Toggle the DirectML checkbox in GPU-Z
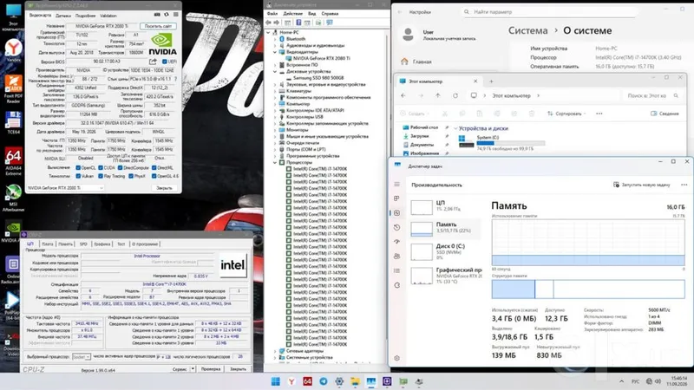This screenshot has height=390, width=694. (154, 167)
